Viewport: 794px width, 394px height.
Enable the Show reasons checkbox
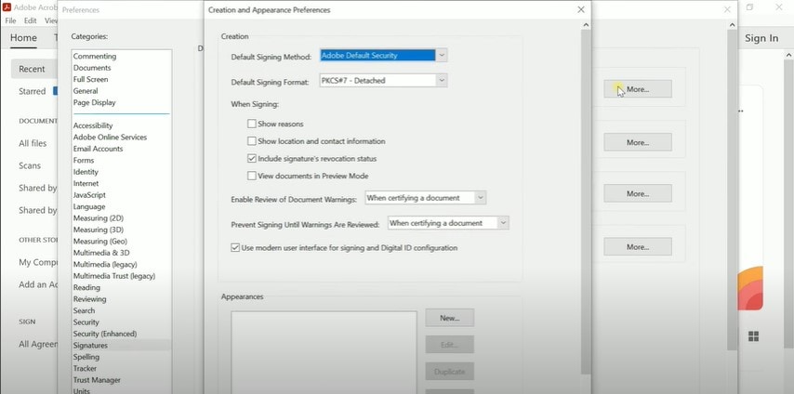252,124
